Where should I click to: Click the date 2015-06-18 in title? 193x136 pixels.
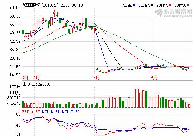point(72,5)
